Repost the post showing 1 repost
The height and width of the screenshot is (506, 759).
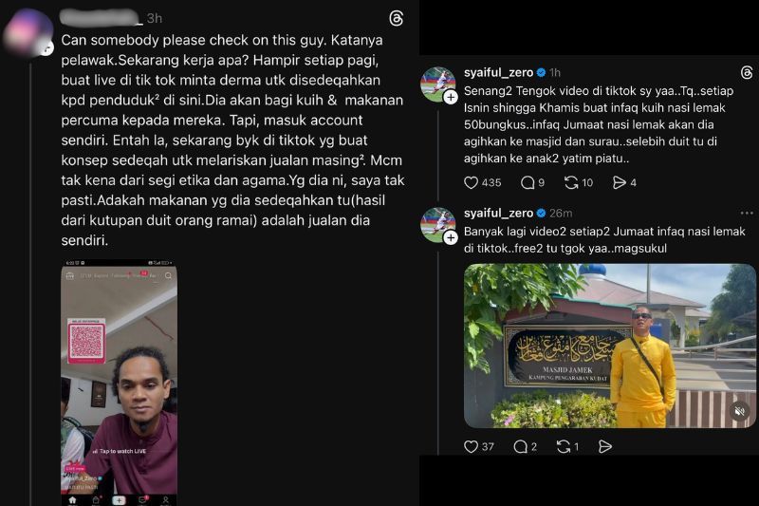[564, 446]
